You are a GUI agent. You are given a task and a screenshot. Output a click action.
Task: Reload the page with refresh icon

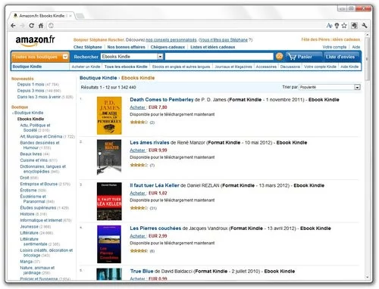[31, 26]
